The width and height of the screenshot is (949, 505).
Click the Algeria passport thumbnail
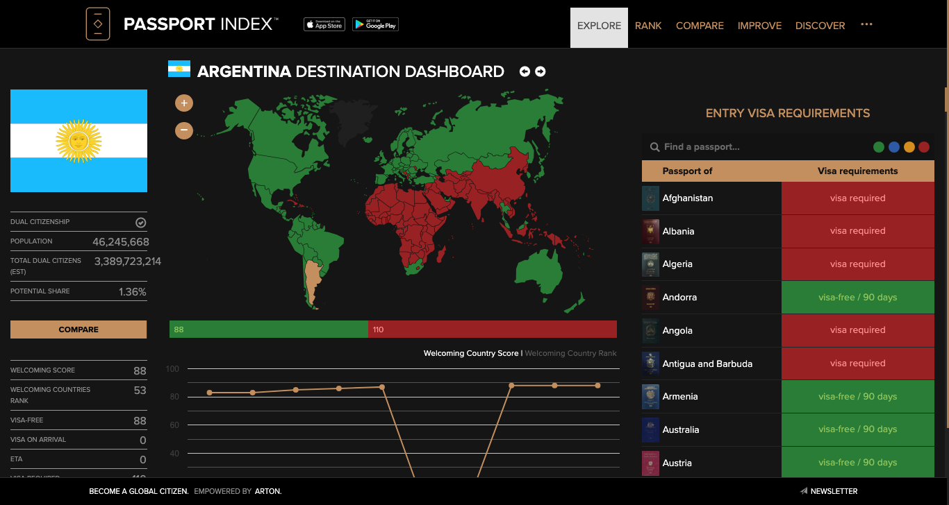[650, 264]
